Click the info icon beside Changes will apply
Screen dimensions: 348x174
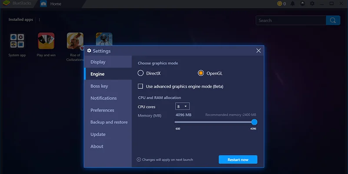tap(139, 160)
